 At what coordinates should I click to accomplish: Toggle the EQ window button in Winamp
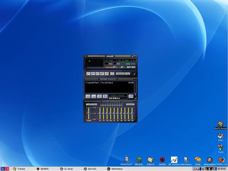[129, 67]
